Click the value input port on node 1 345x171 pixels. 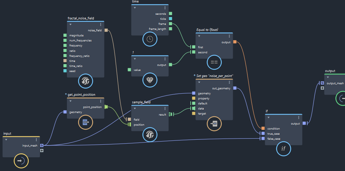[x=130, y=69]
